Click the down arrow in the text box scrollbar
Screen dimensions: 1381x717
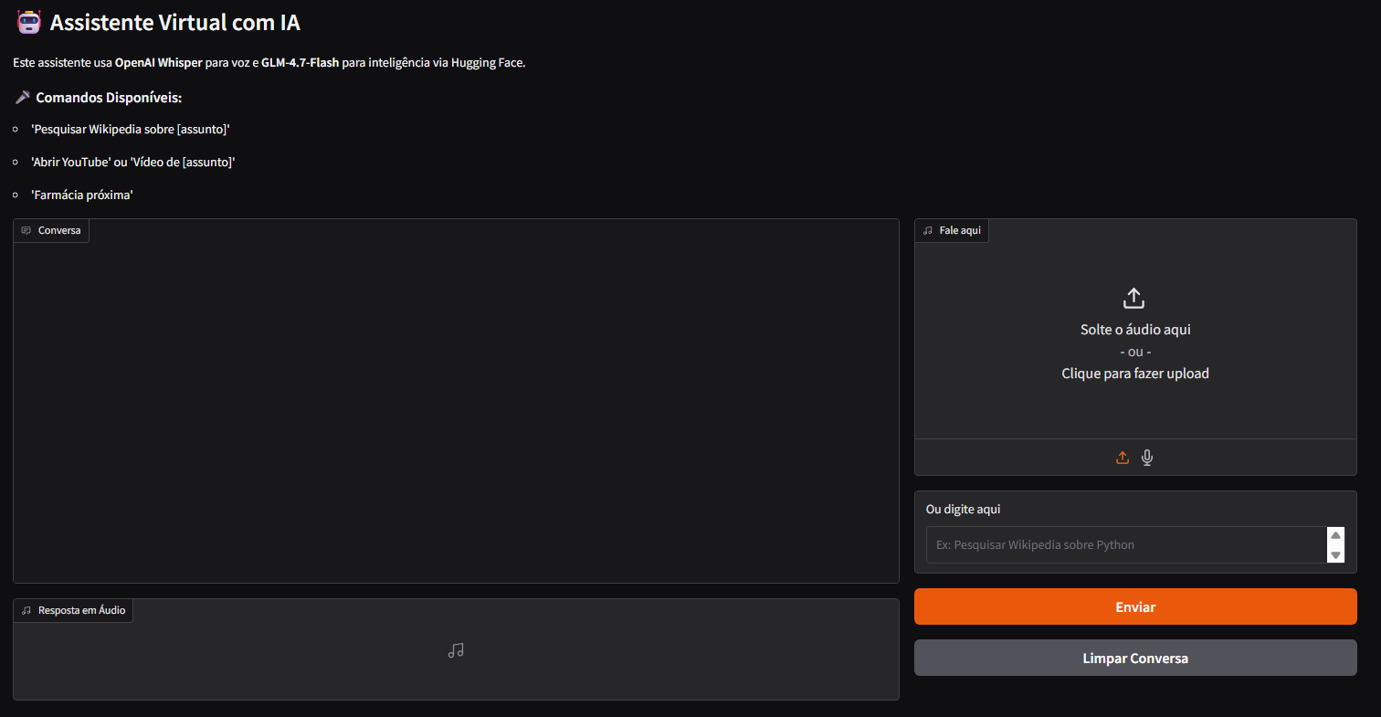tap(1335, 554)
